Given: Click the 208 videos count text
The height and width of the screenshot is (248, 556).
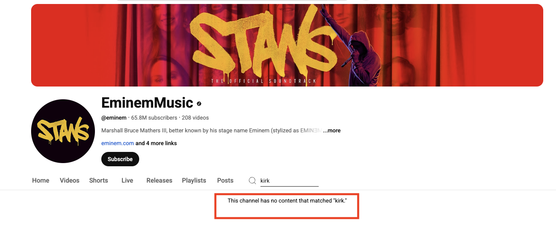Looking at the screenshot, I should 195,118.
